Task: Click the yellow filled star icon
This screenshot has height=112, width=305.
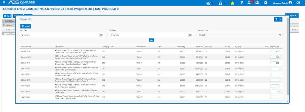Action: [x=232, y=3]
